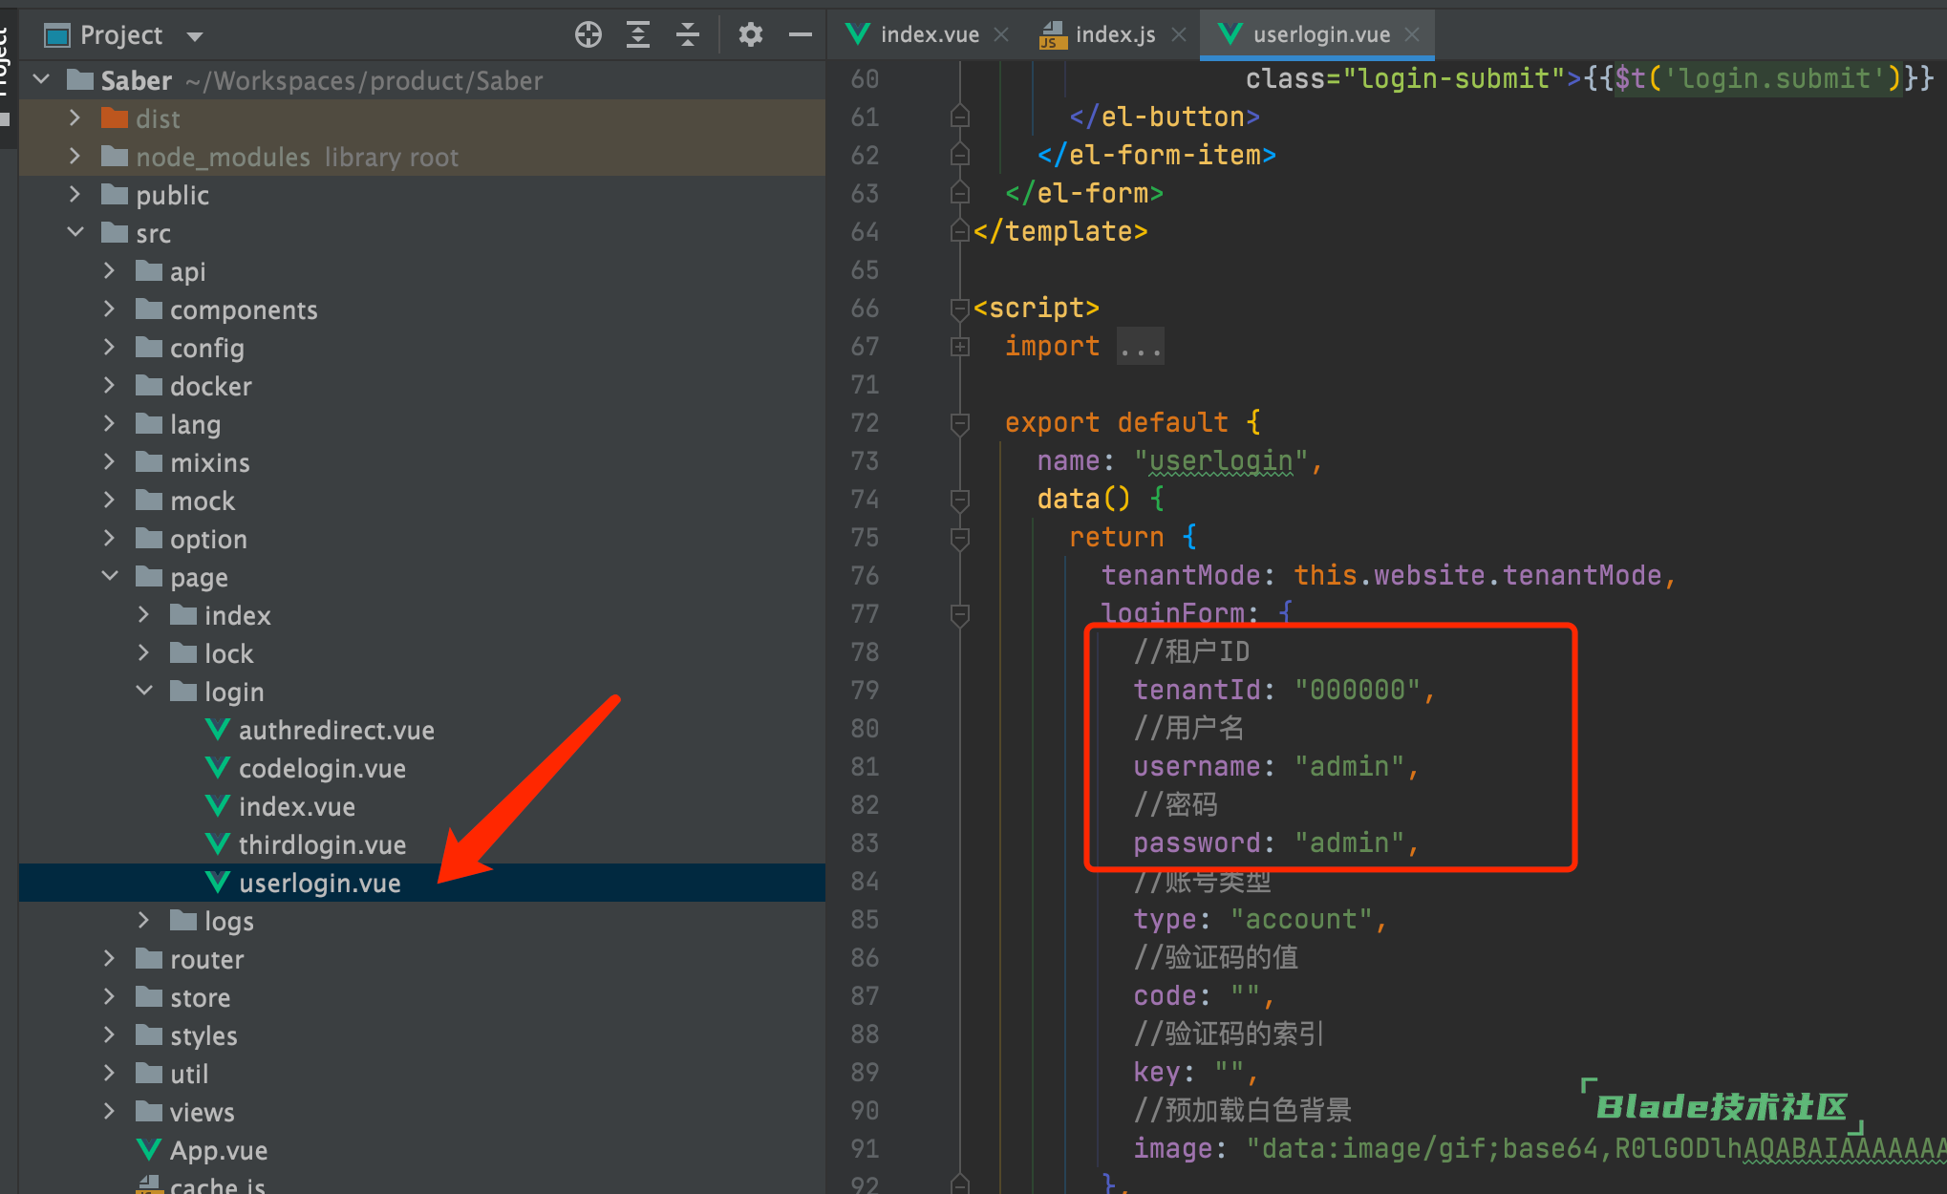Expand the config folder
The image size is (1947, 1194).
(109, 347)
